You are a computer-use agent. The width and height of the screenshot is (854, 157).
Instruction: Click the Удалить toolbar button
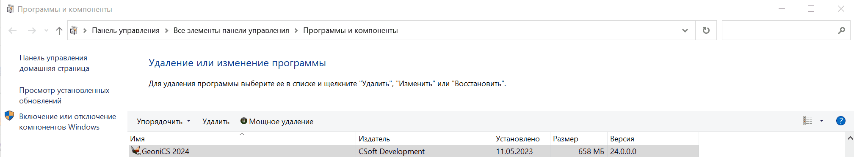click(x=216, y=122)
